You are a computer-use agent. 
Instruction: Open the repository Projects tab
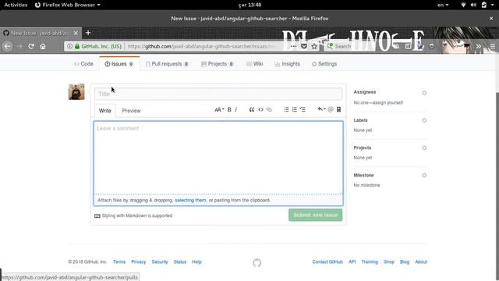(218, 64)
